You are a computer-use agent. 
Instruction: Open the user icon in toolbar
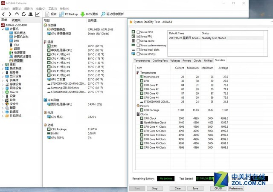tap(30, 14)
